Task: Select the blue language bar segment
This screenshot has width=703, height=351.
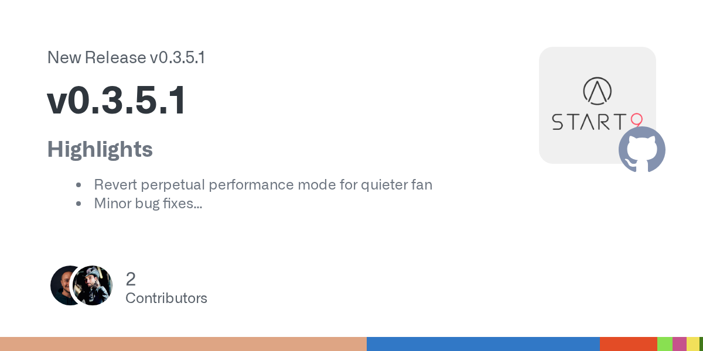Action: [x=483, y=344]
